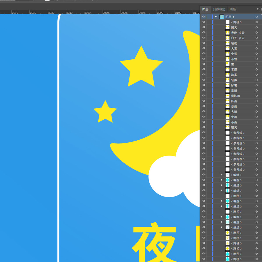Viewport: 262px width, 262px height.
Task: Target the 小雨 item via its circle icon
Action: coord(256,122)
